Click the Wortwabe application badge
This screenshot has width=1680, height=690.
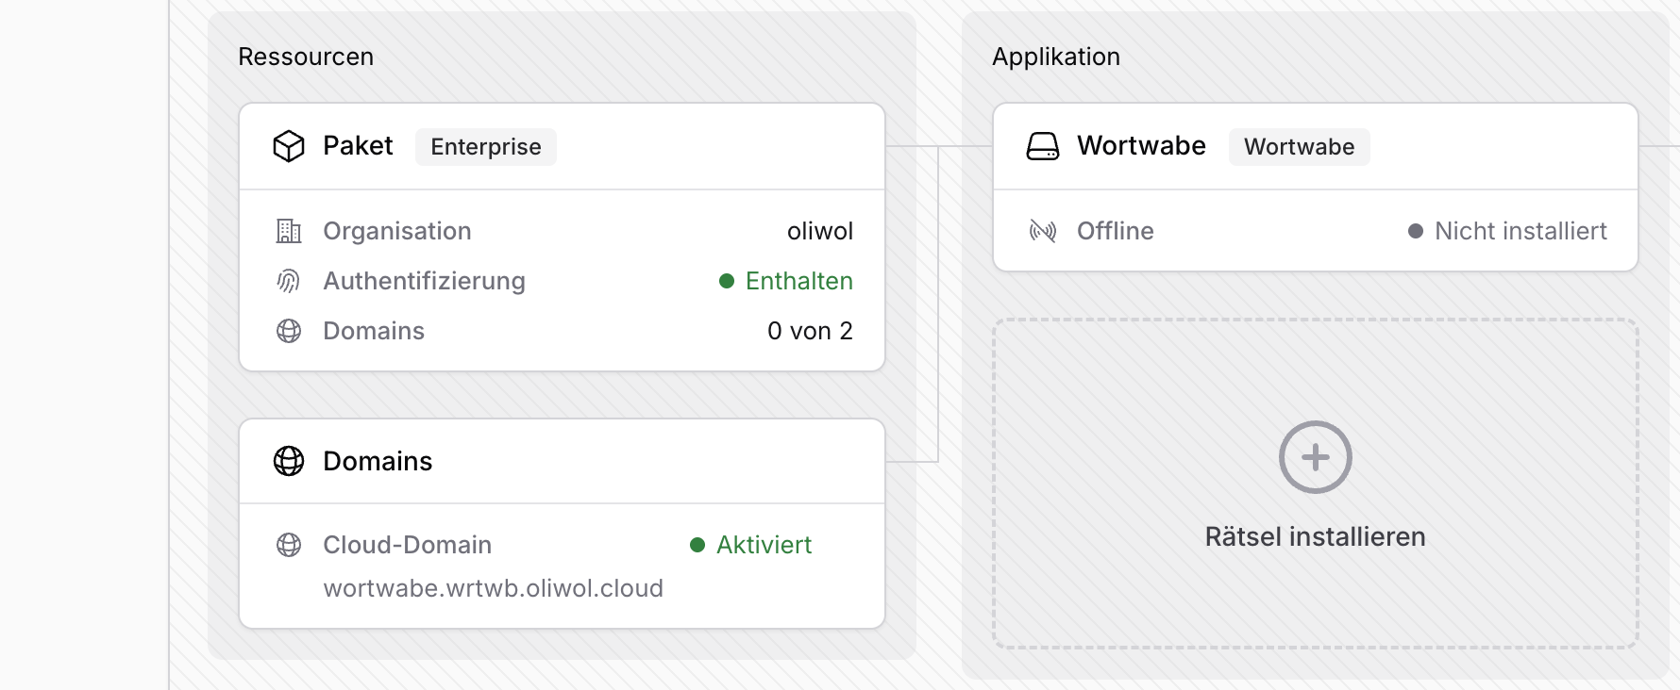pyautogui.click(x=1299, y=147)
